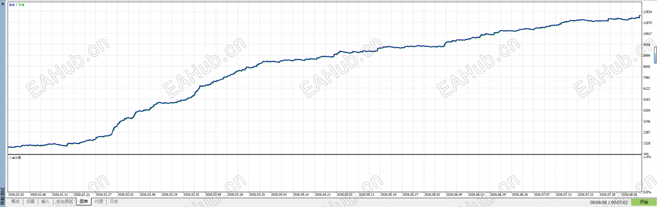Click the 2026.01.02 date label
The image size is (657, 207).
coord(16,194)
